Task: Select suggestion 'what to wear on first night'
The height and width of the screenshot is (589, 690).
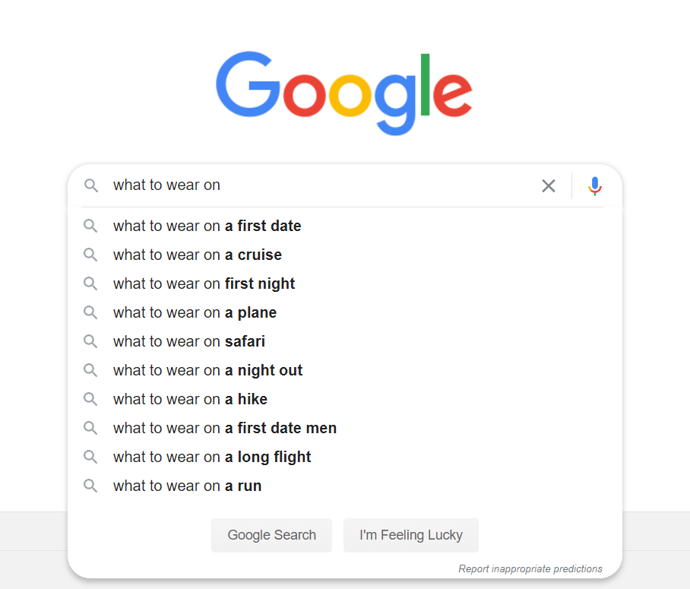Action: [345, 283]
